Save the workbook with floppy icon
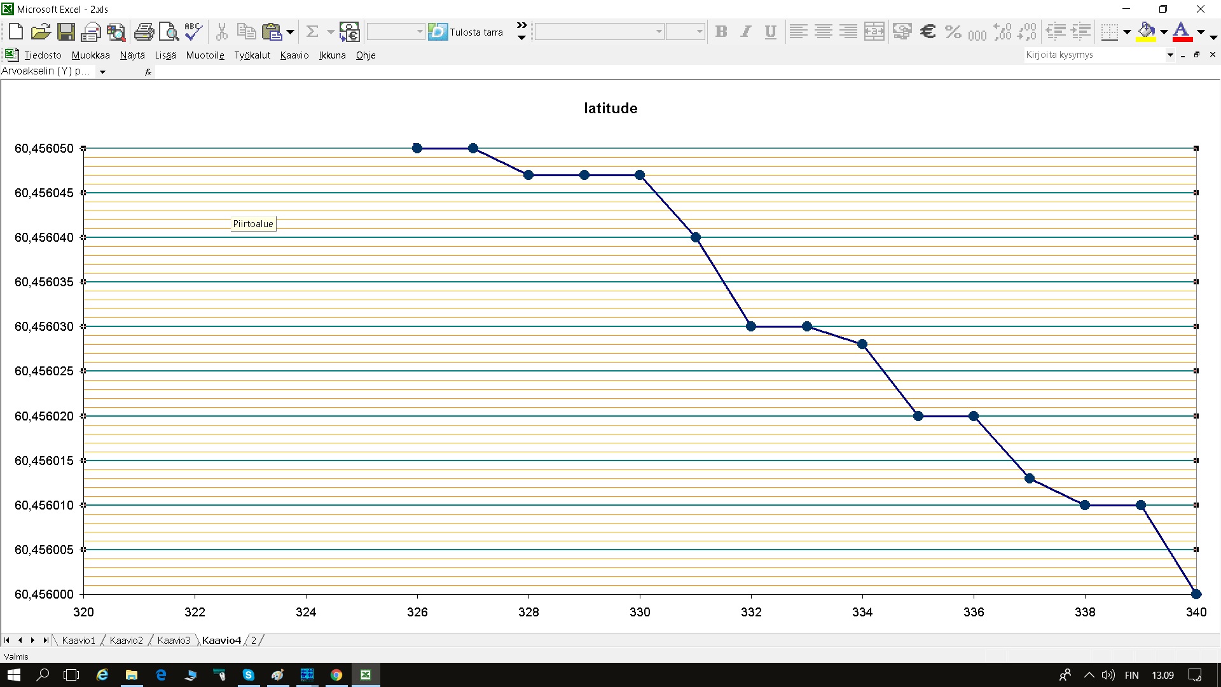The width and height of the screenshot is (1221, 687). [66, 31]
